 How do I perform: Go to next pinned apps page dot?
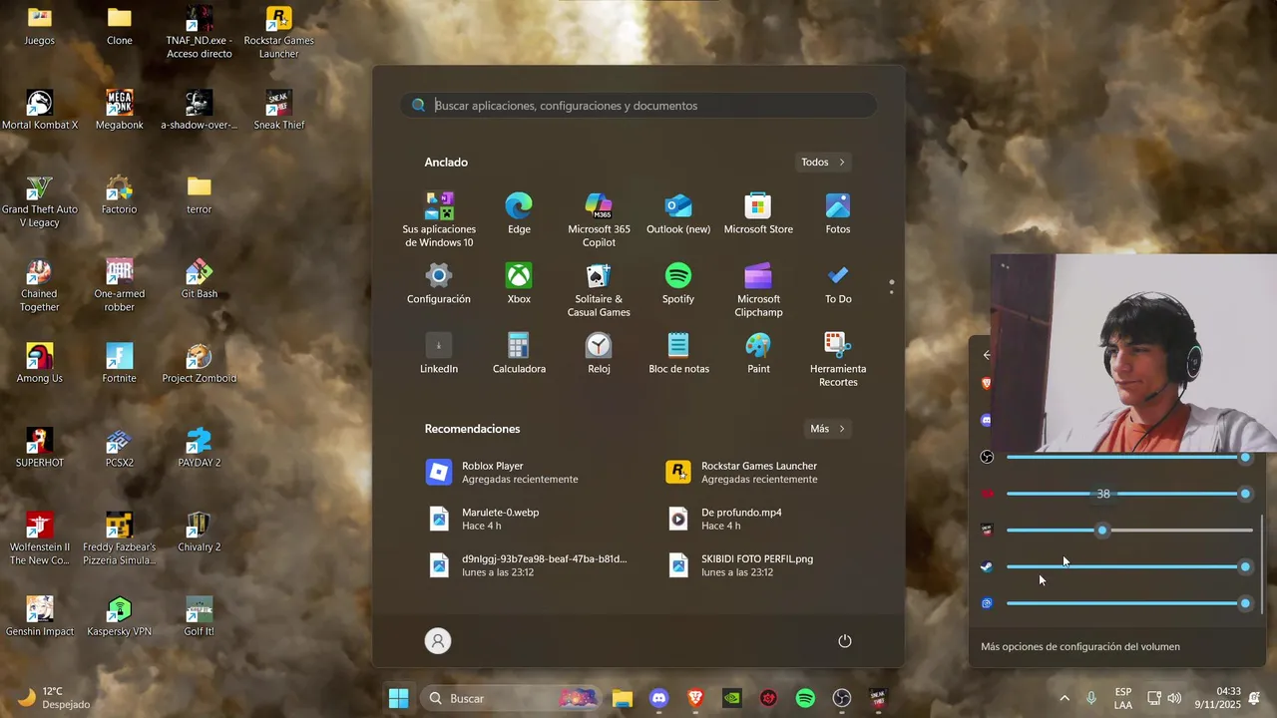tap(891, 293)
